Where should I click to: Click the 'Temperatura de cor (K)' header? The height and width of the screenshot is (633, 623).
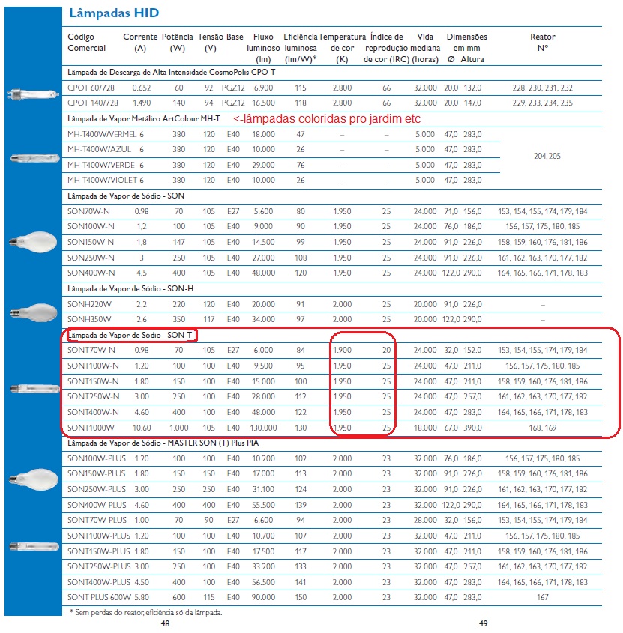342,48
